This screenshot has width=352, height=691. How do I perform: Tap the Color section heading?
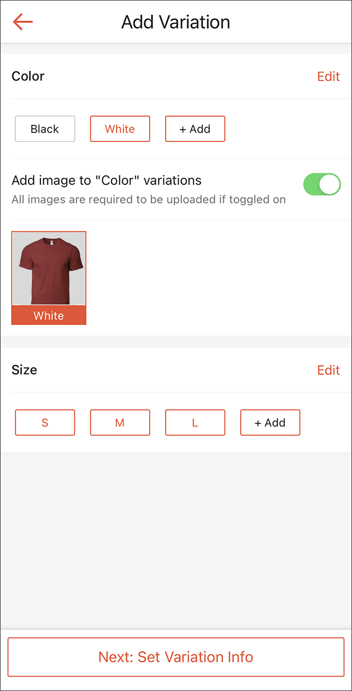click(28, 76)
